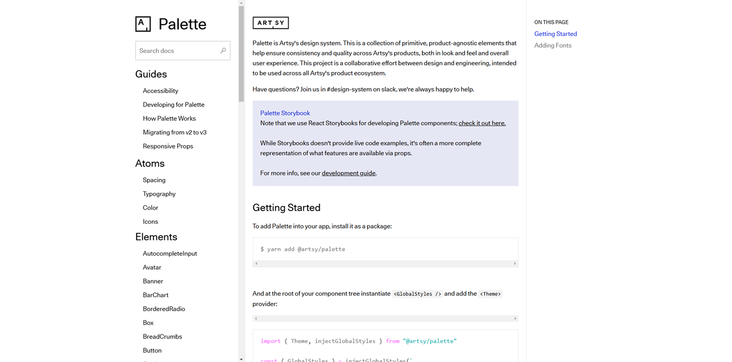
Task: Click the sidebar vertical scrollbar thumb
Action: point(241,54)
